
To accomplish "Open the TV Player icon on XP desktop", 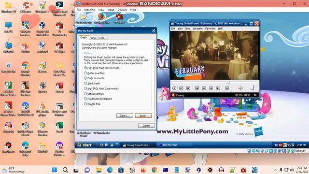I will pyautogui.click(x=119, y=18).
